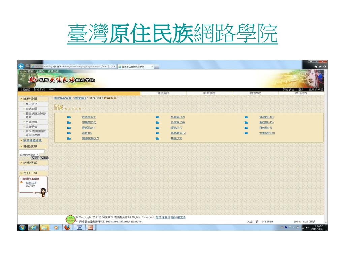This screenshot has height=258, width=345.
Task: Click the browser back arrow button
Action: (21, 66)
